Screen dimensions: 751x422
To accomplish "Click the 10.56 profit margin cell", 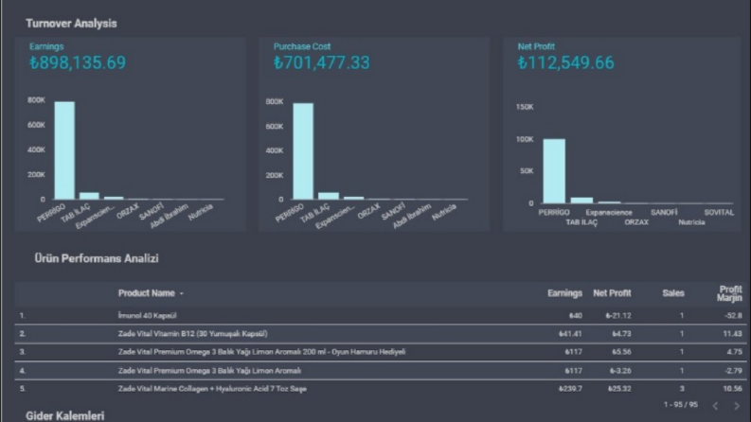I will 733,389.
